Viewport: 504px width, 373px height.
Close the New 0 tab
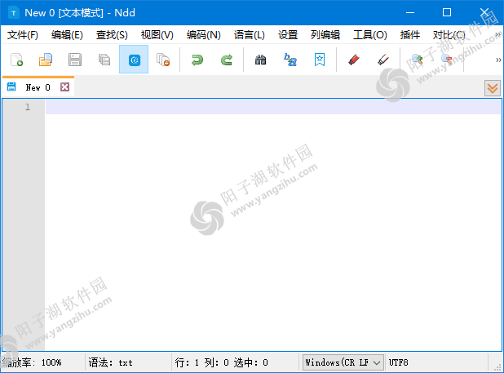[65, 87]
